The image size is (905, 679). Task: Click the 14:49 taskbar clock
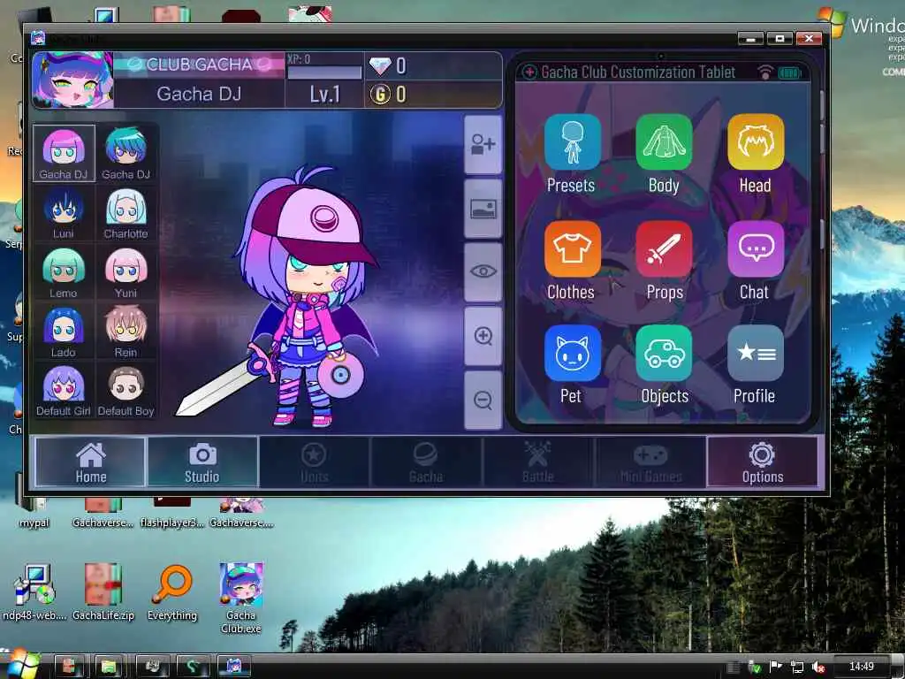pos(861,667)
